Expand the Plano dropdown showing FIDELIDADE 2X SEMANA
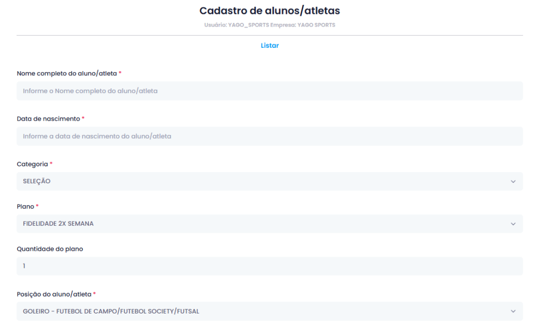This screenshot has height=331, width=545. [261, 224]
